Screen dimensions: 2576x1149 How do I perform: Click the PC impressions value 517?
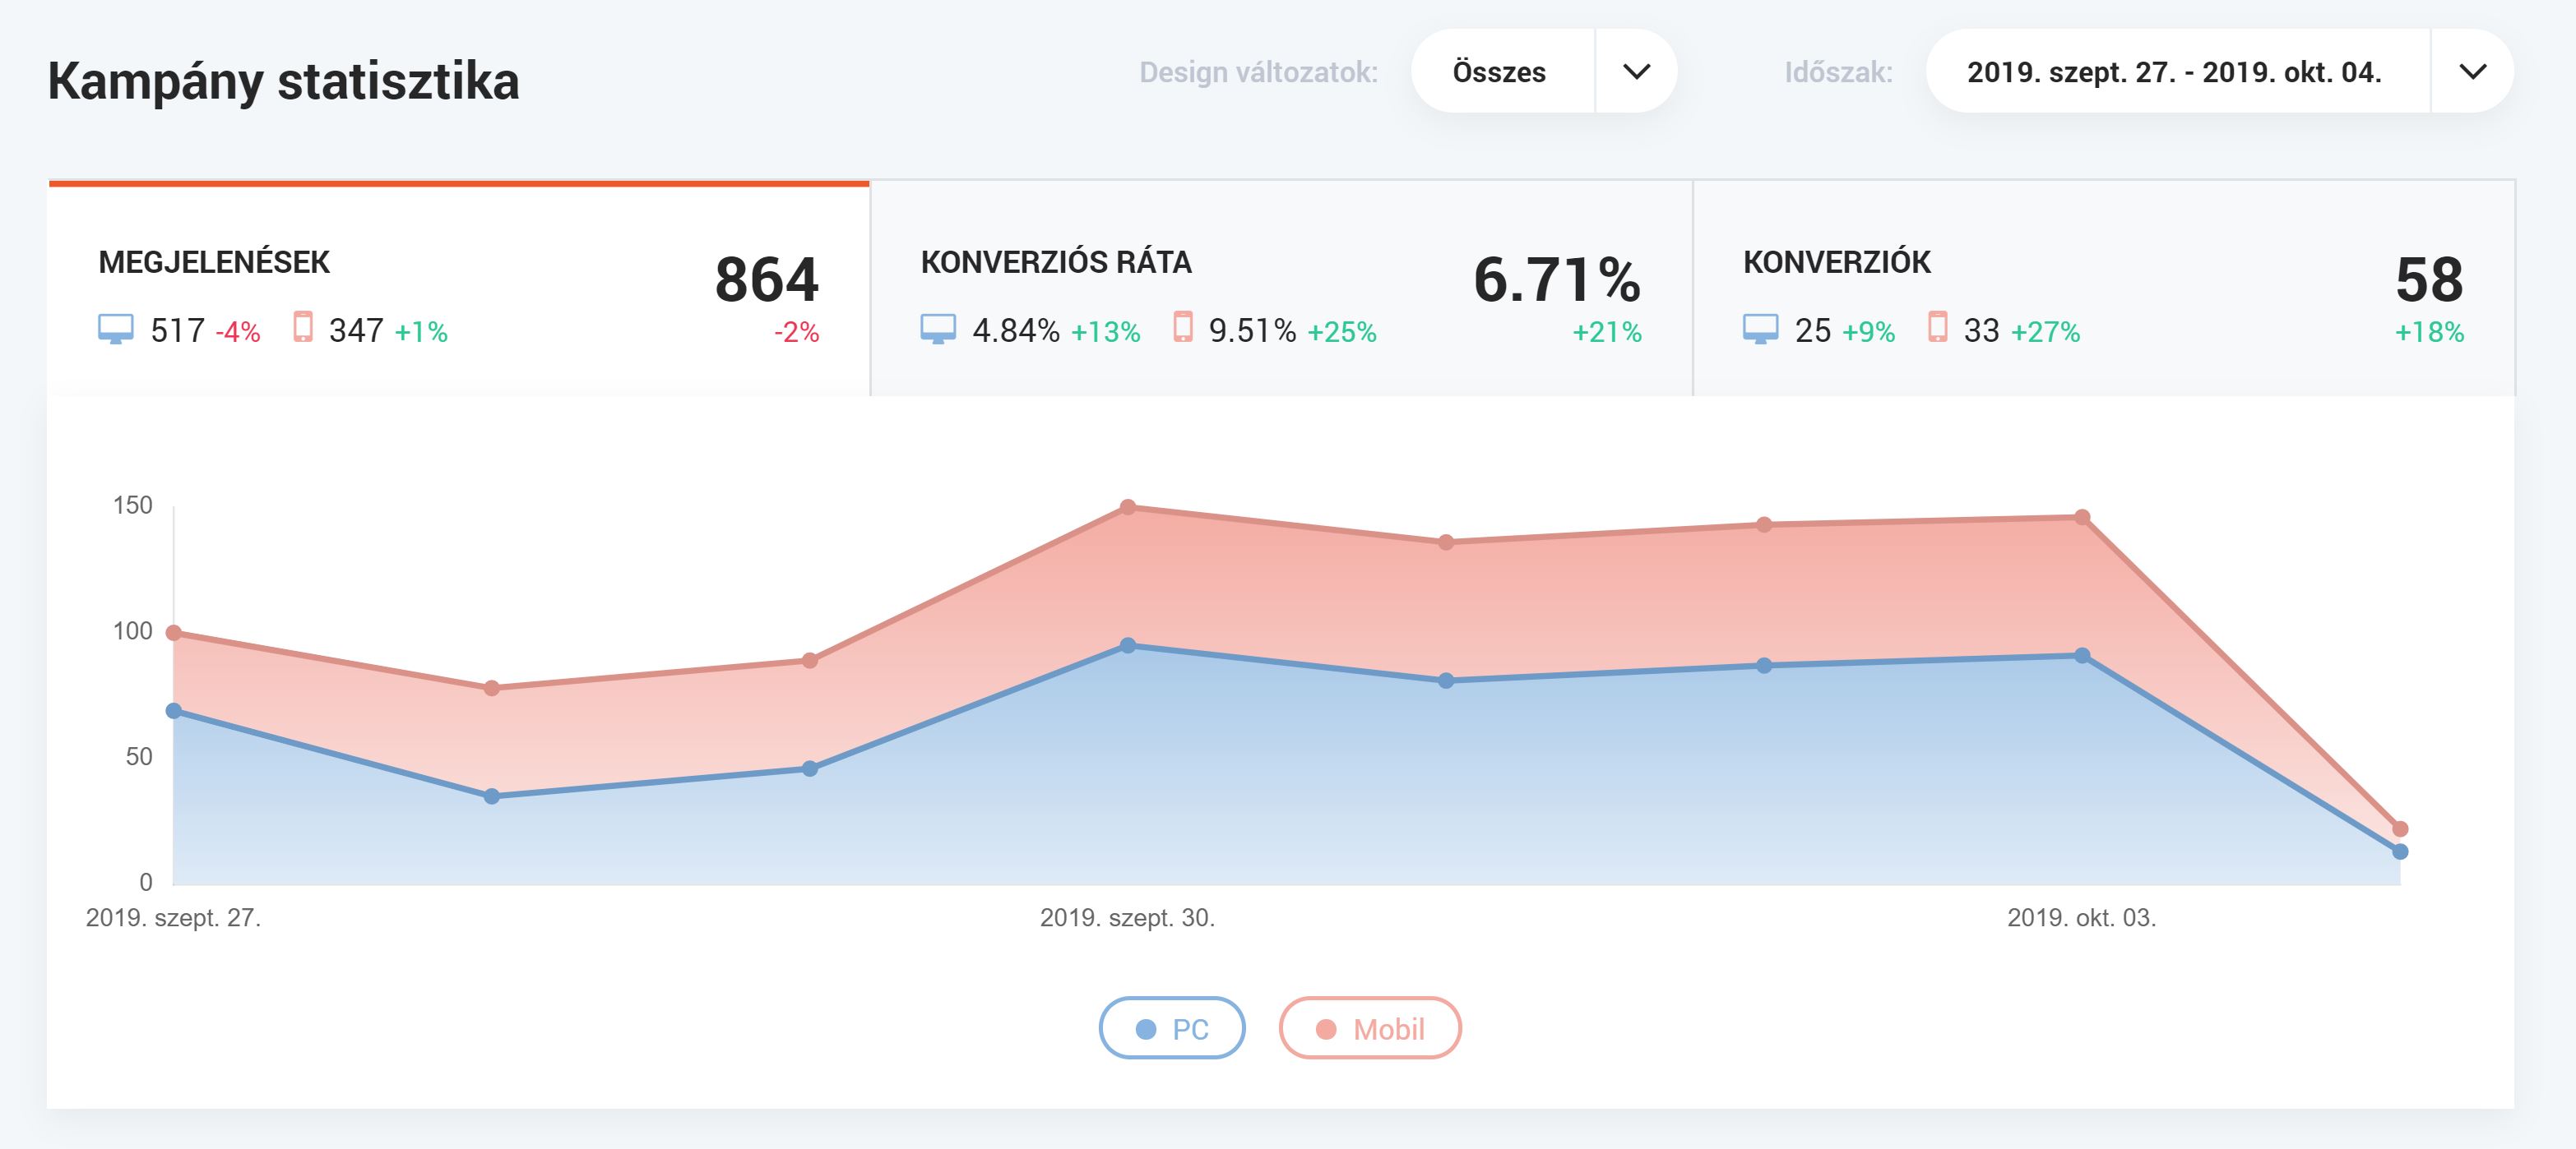coord(178,330)
